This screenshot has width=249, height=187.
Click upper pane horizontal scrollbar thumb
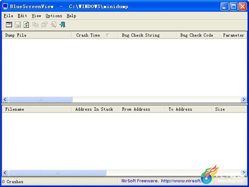pos(40,100)
